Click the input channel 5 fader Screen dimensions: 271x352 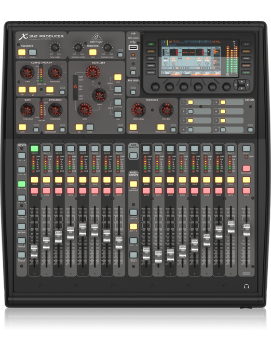coord(83,230)
